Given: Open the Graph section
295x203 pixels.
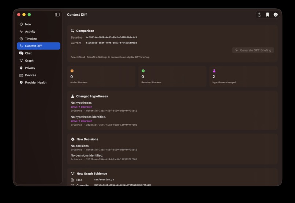Looking at the screenshot, I should pos(38,61).
